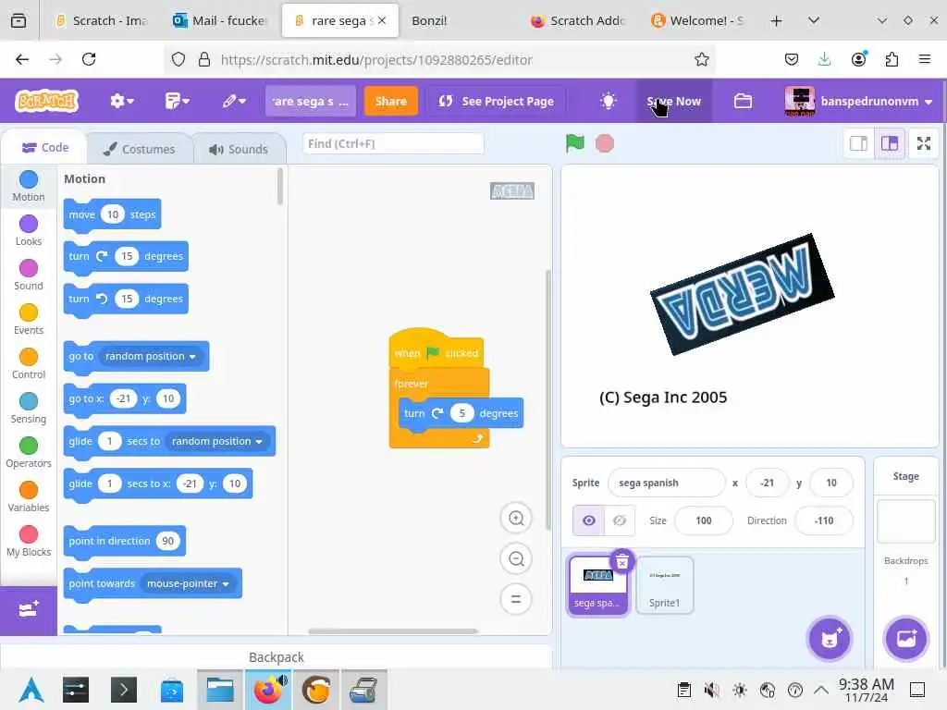The height and width of the screenshot is (710, 947).
Task: Delete the sega spanish sprite
Action: pos(622,561)
